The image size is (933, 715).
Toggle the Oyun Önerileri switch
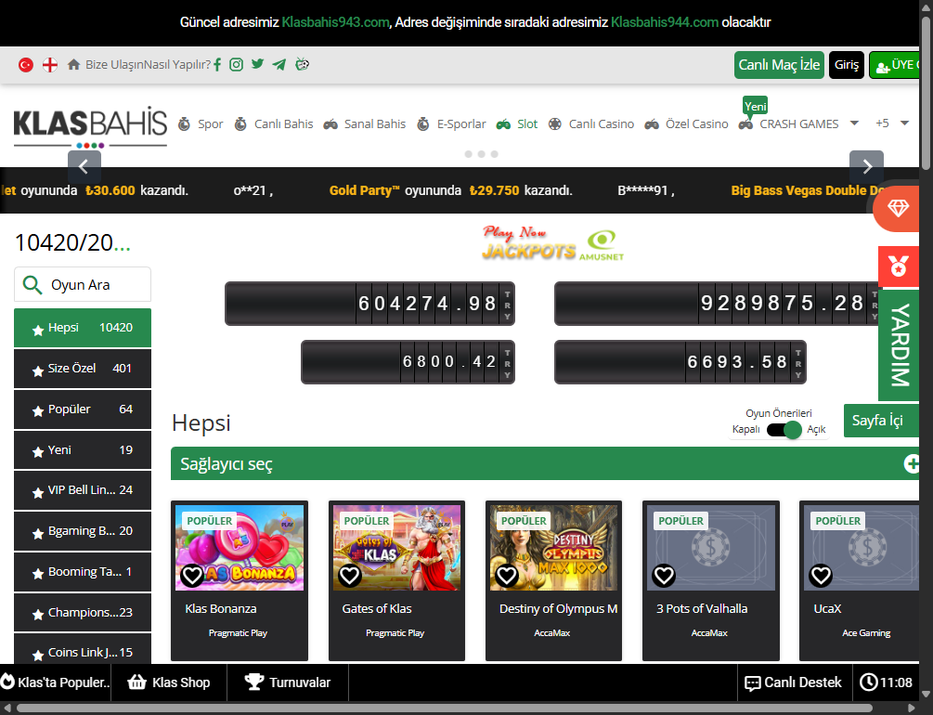pos(784,430)
